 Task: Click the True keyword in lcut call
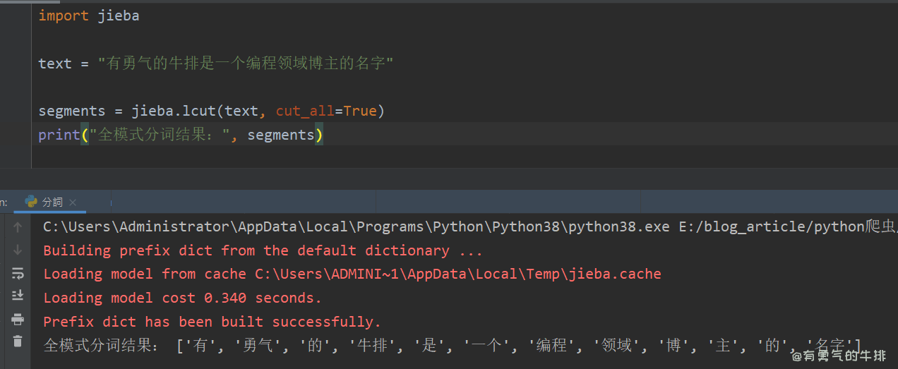coord(360,111)
